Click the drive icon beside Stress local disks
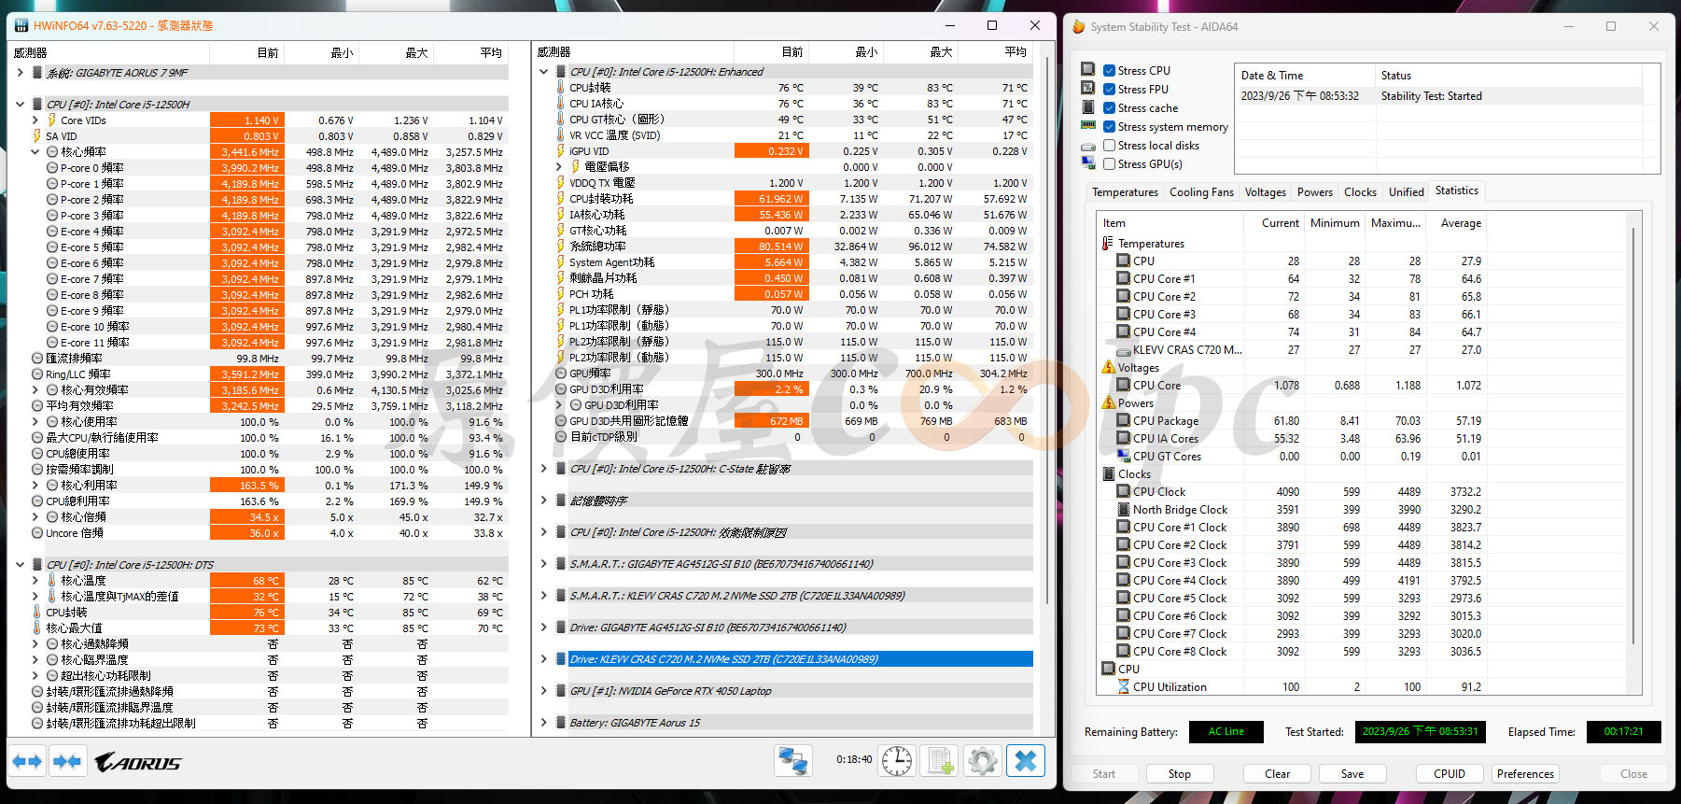The height and width of the screenshot is (804, 1681). pos(1088,146)
